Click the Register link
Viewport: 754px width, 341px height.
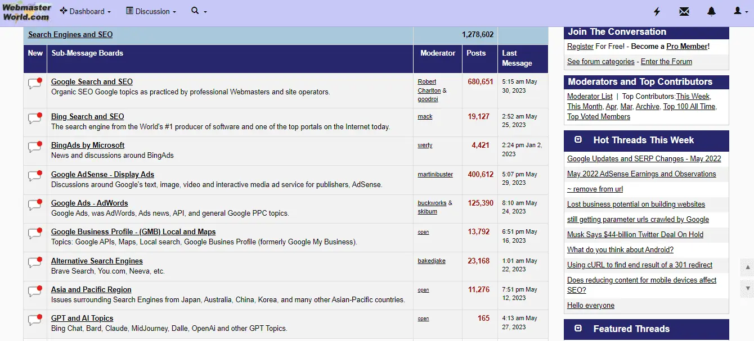[580, 47]
